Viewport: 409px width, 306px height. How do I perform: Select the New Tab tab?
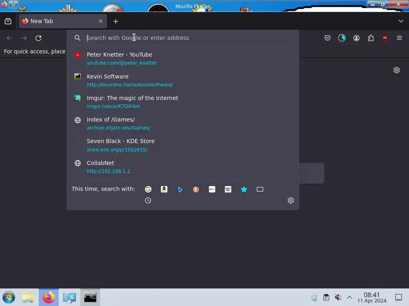(x=63, y=21)
